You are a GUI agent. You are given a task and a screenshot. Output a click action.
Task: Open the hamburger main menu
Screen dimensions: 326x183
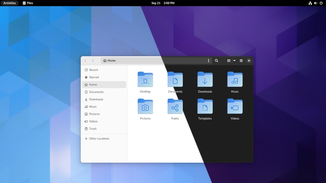point(241,60)
